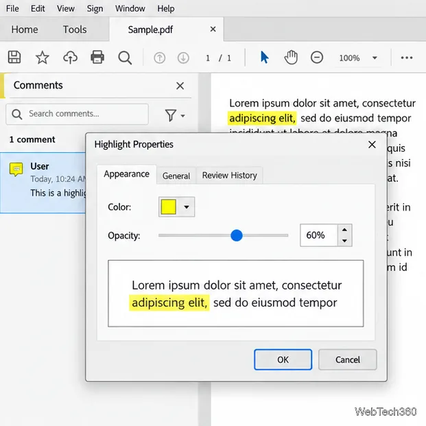Image resolution: width=426 pixels, height=426 pixels.
Task: Expand the filter options arrow
Action: coord(183,116)
